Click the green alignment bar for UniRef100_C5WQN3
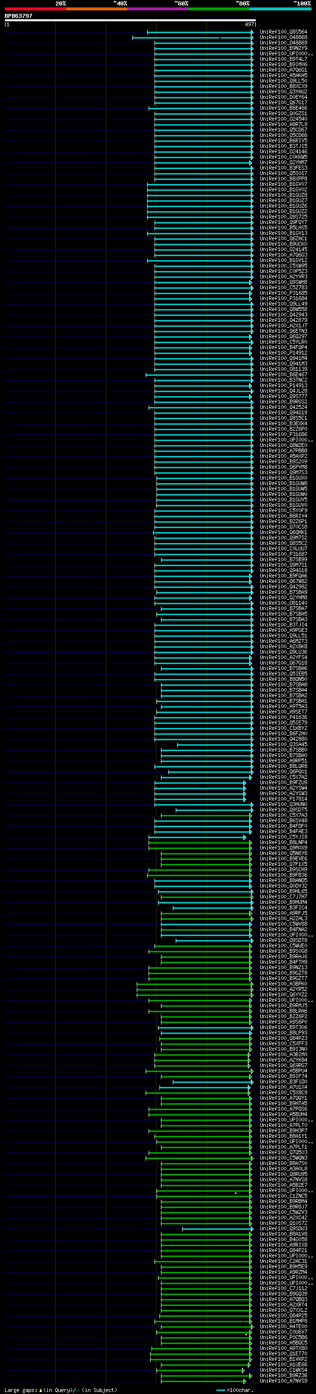 199,1159
